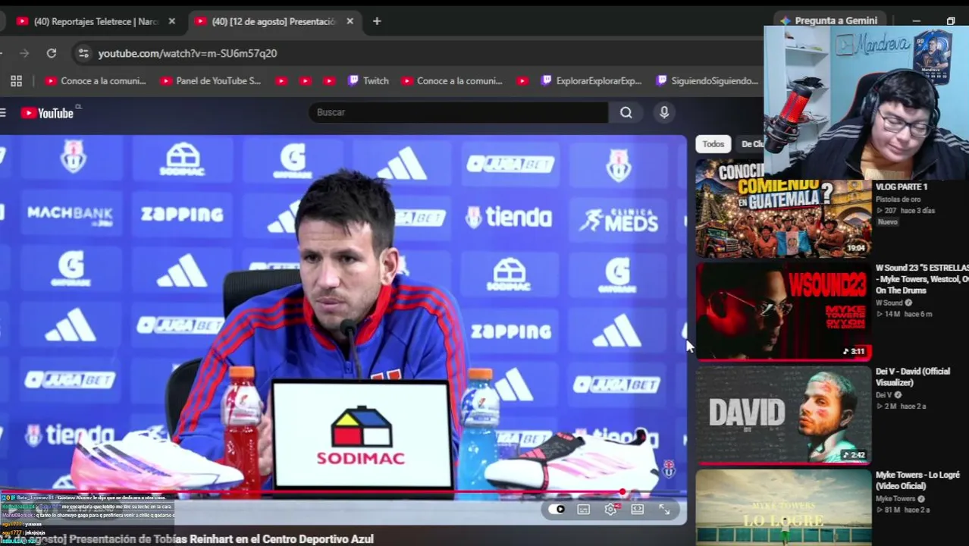Open 'ExplorarExplorarExp...' Twitch bookmark
The image size is (969, 546).
click(x=591, y=80)
